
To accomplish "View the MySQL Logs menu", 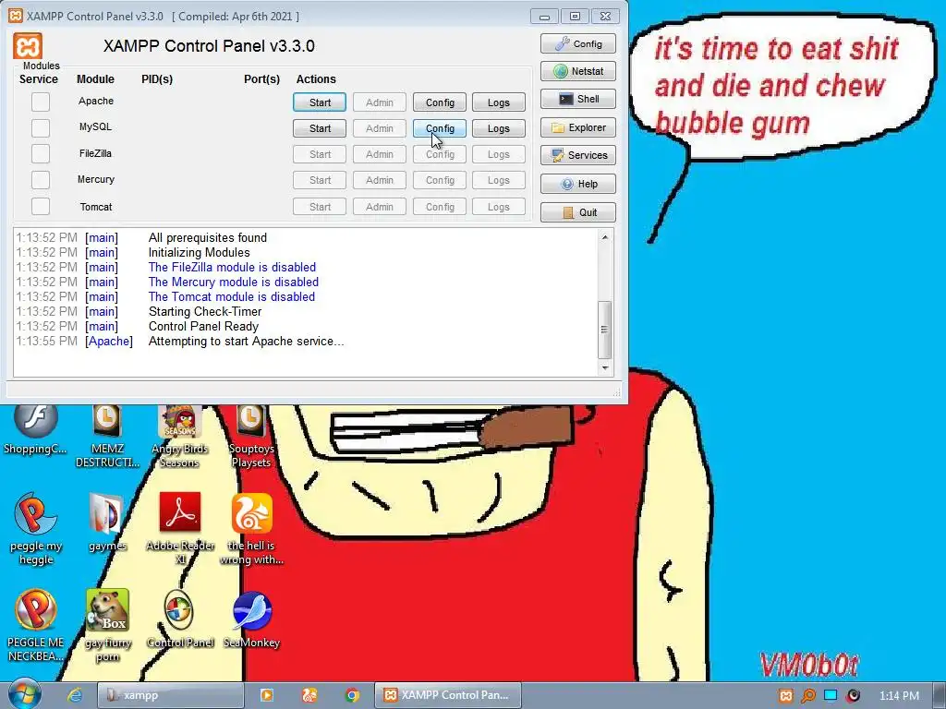I will pyautogui.click(x=498, y=128).
